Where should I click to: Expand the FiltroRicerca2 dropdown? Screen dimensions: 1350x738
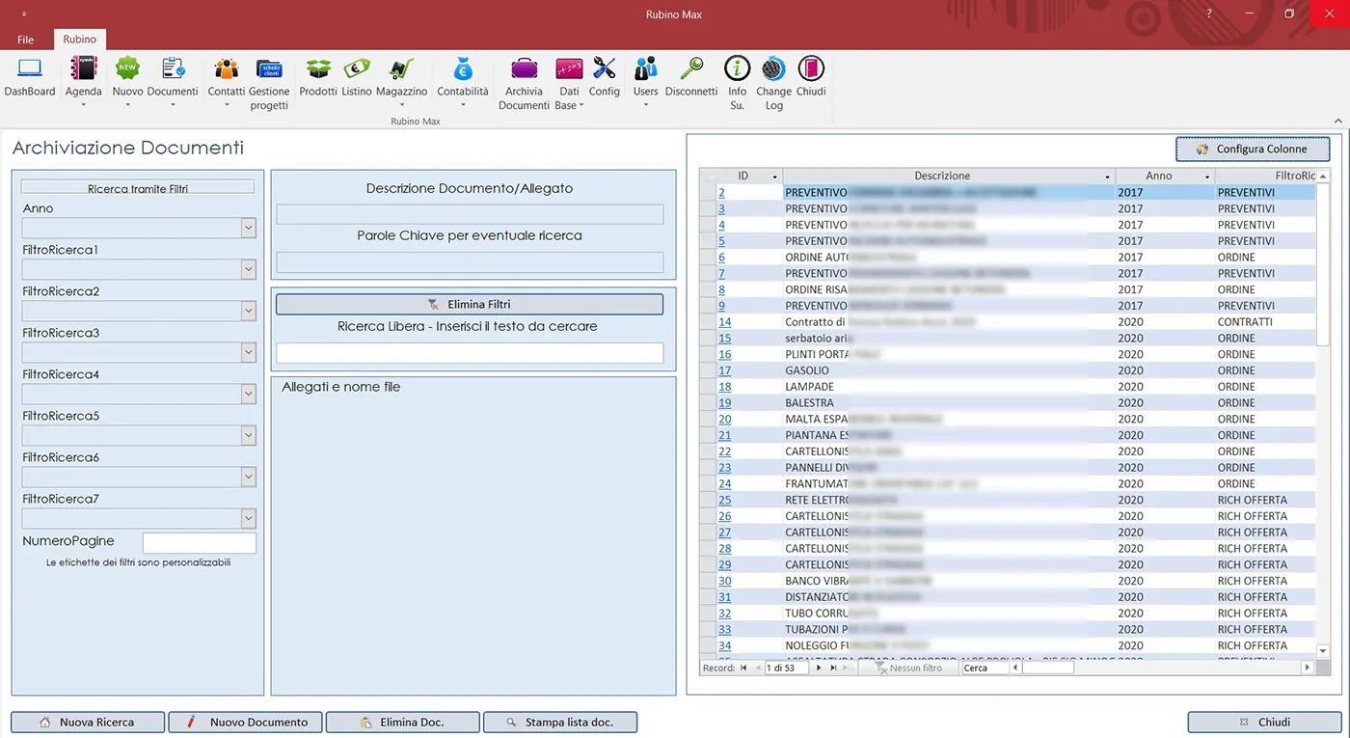coord(249,311)
